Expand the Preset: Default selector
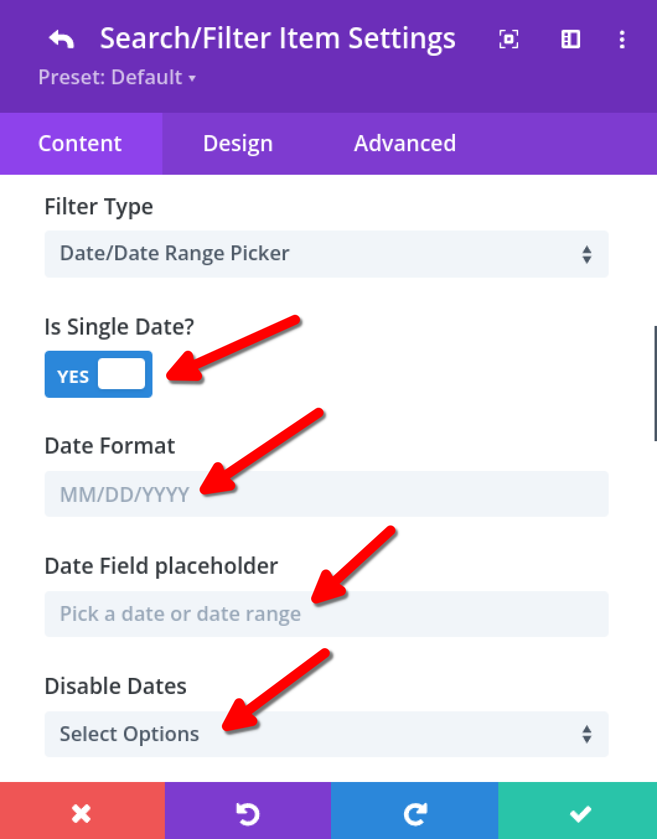Image resolution: width=657 pixels, height=839 pixels. point(117,77)
